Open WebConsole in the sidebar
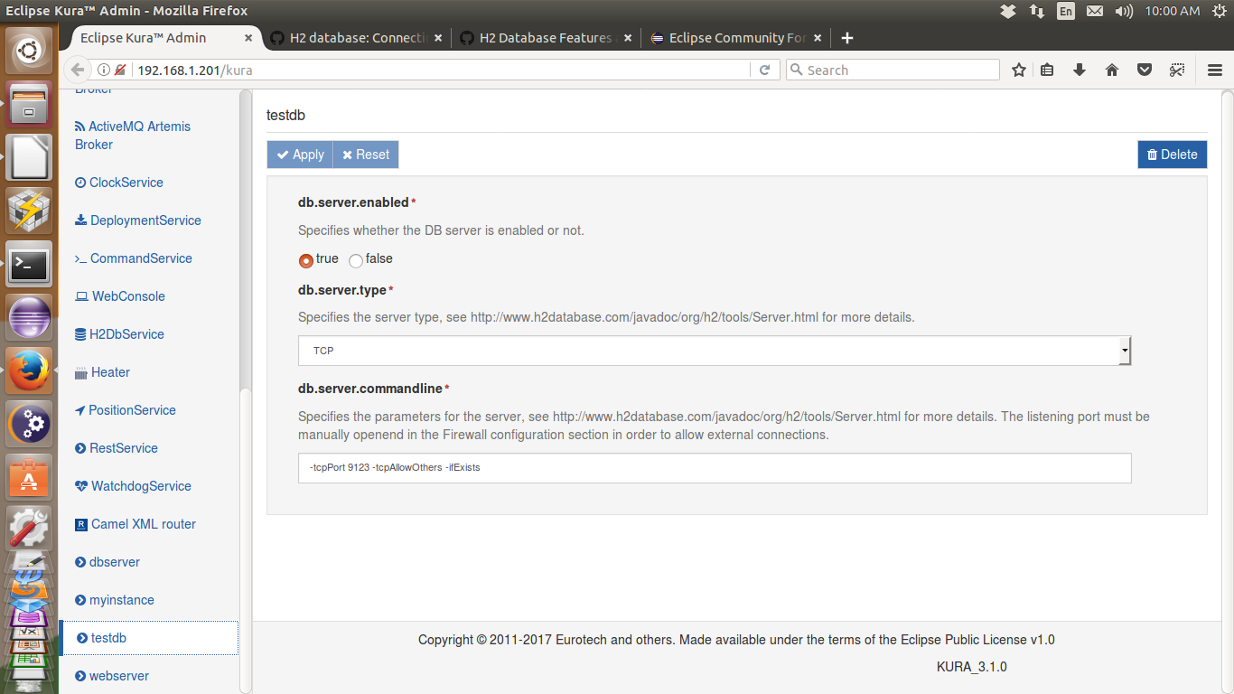1234x694 pixels. [x=120, y=296]
